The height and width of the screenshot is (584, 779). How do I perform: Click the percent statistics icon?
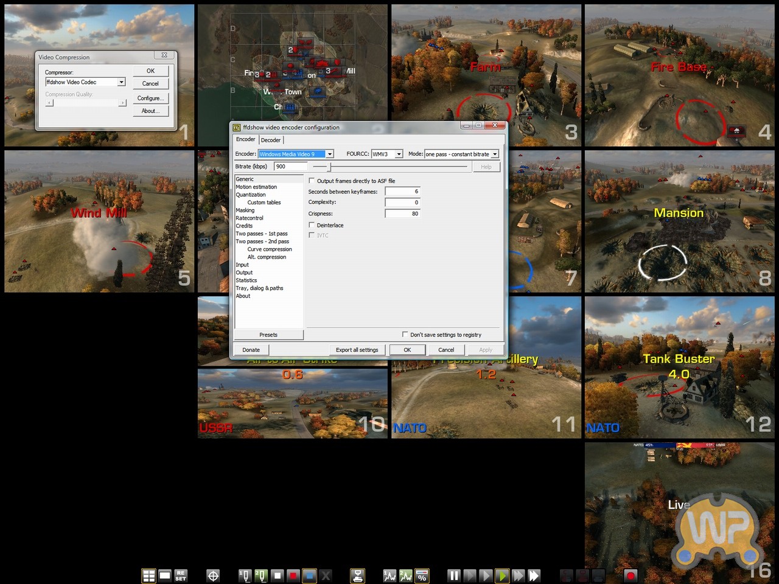[422, 575]
